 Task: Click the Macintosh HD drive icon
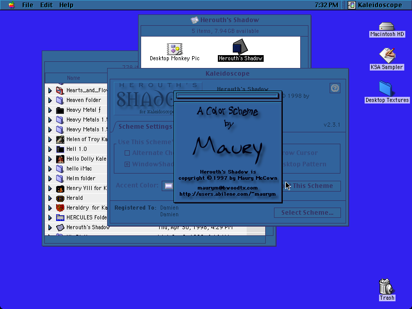point(387,26)
